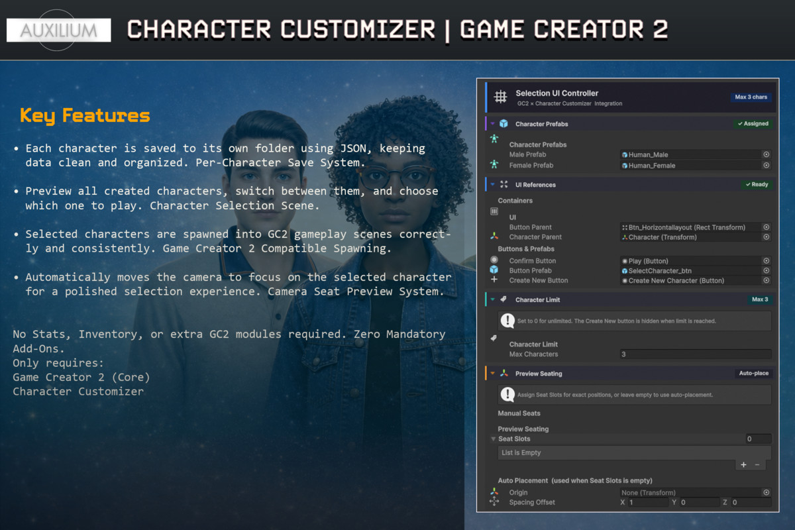Collapse the Character Prefabs section
The width and height of the screenshot is (795, 530).
pos(493,124)
